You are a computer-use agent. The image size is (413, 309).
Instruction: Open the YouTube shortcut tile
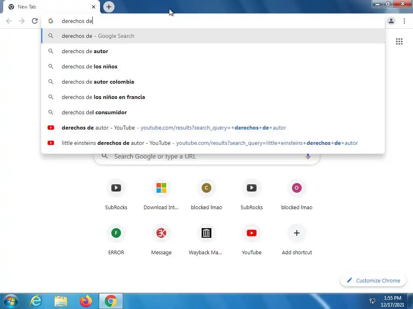click(252, 240)
